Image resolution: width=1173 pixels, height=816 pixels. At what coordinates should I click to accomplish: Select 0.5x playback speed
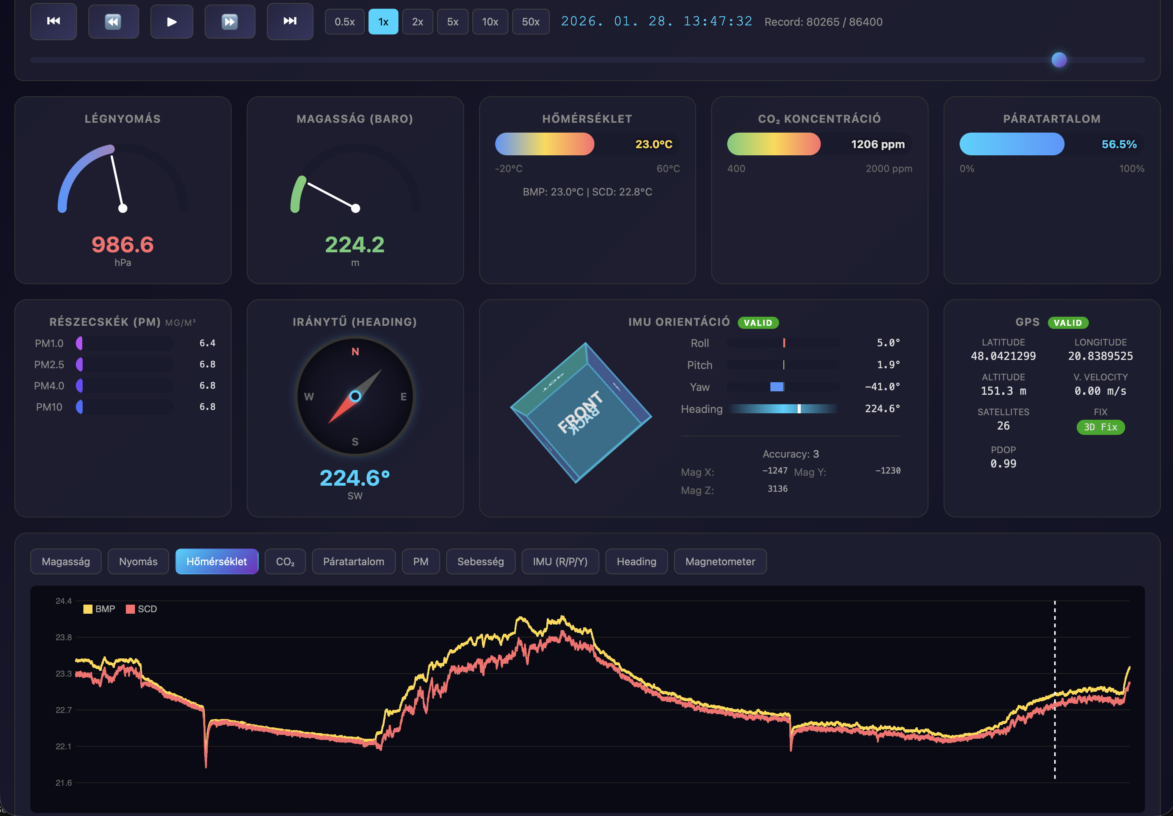click(344, 22)
